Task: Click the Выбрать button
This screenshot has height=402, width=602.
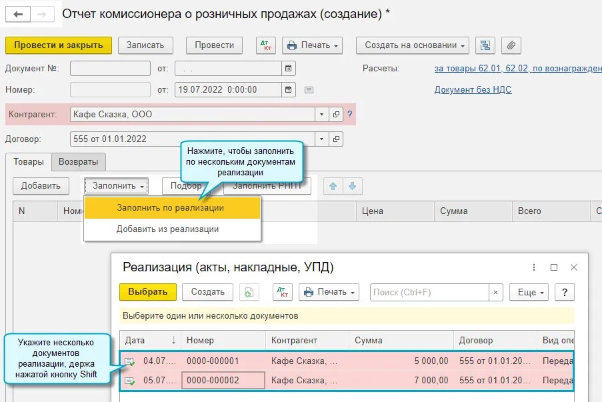Action: click(148, 292)
